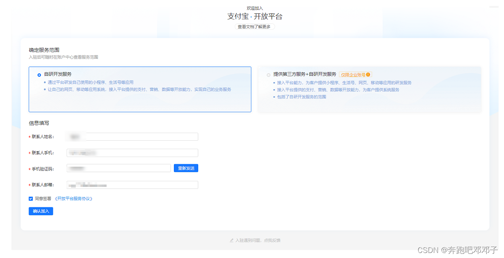
Task: Click the 联系人姓名 input field
Action: coord(132,137)
